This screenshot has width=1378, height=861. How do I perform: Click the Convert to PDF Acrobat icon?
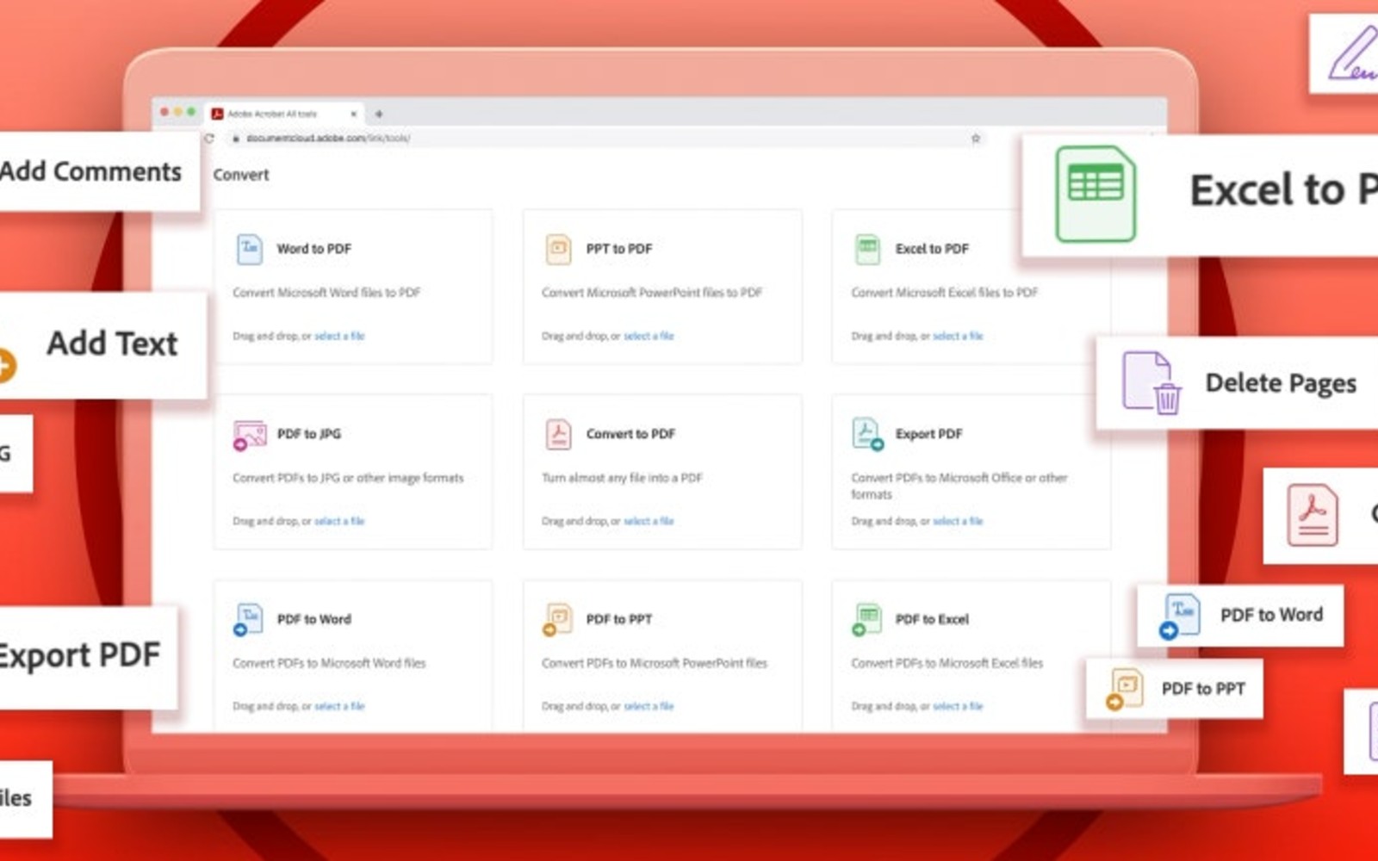558,434
